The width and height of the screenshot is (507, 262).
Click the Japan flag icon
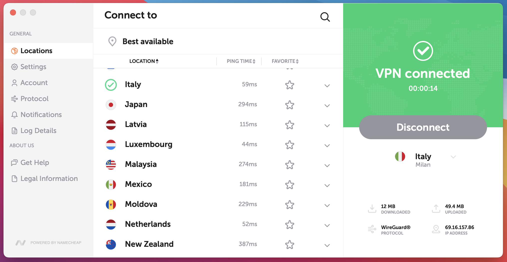[x=111, y=105]
